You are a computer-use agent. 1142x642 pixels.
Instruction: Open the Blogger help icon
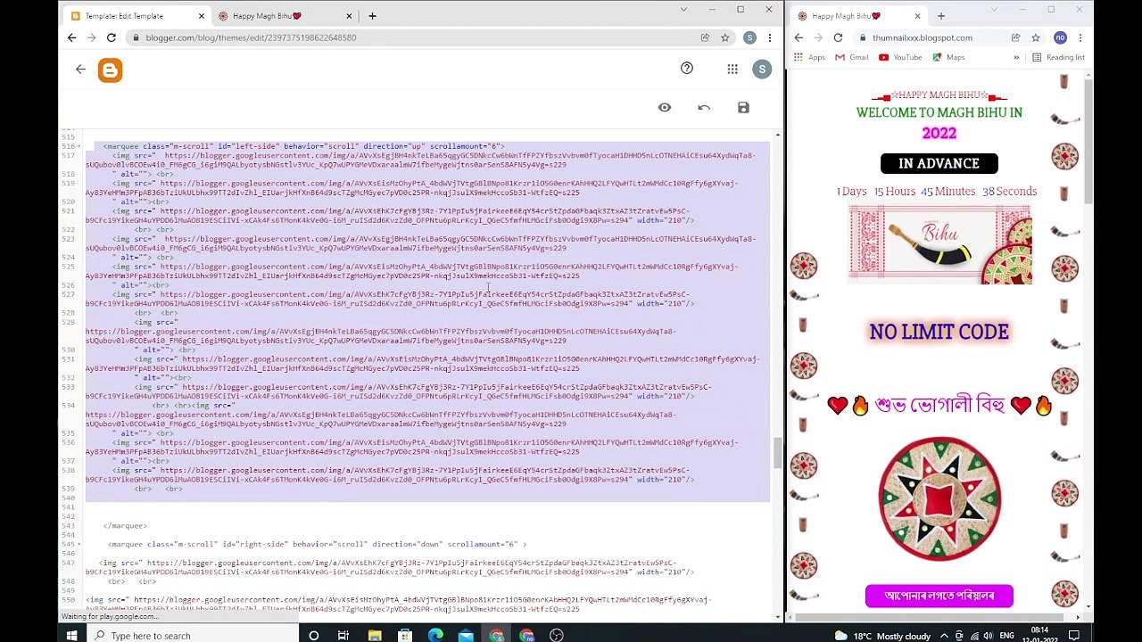pyautogui.click(x=687, y=68)
